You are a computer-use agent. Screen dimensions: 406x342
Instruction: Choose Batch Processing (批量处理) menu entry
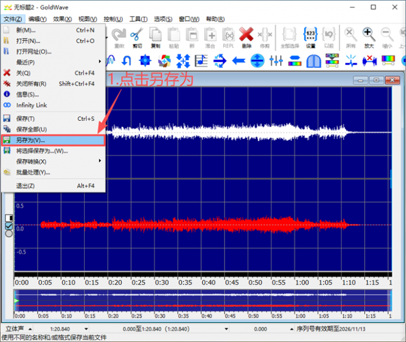pos(53,172)
